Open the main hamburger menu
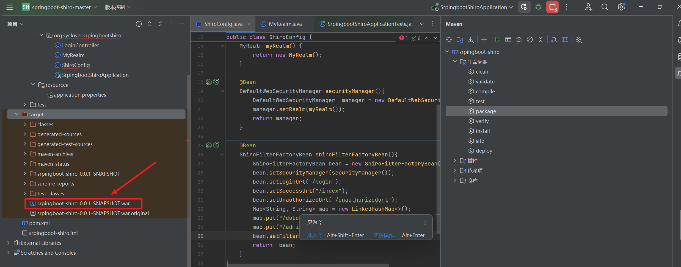This screenshot has width=681, height=267. 10,7
